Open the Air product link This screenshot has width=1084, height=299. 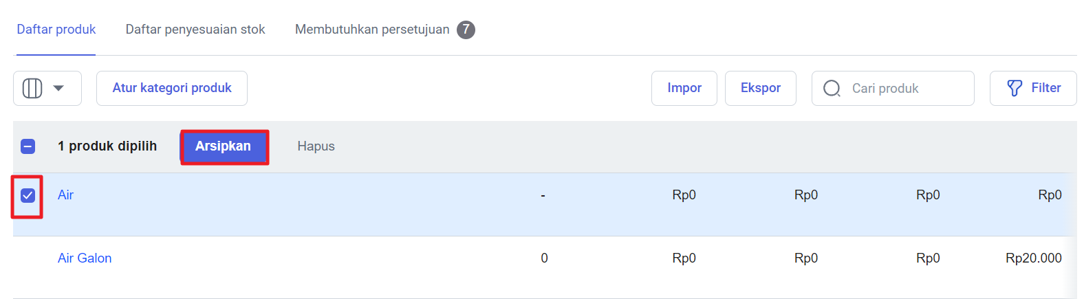[65, 195]
